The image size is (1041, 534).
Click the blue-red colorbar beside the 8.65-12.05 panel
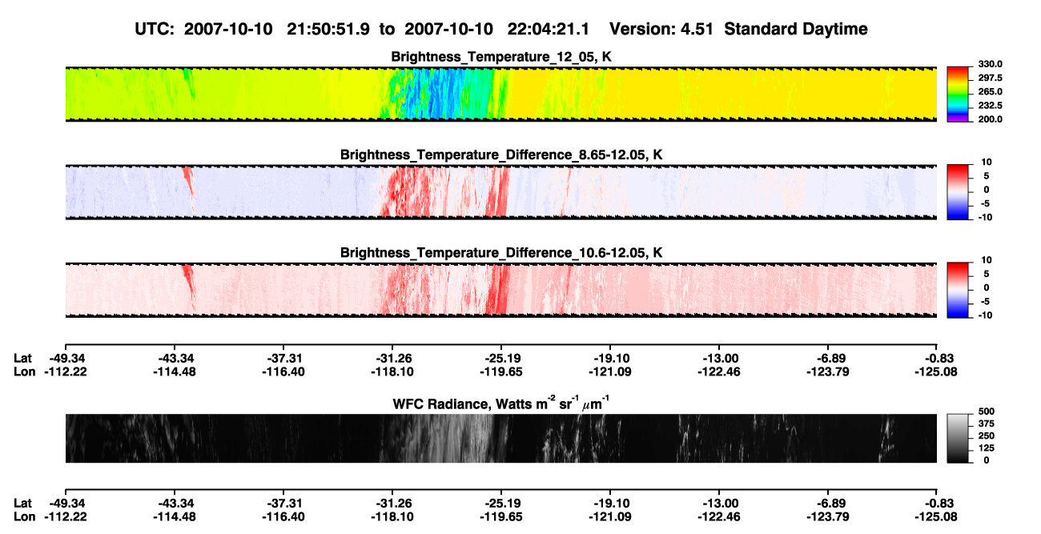pos(958,192)
